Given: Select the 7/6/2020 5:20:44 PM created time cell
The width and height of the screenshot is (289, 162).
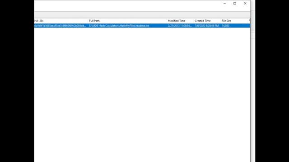Looking at the screenshot, I should click(207, 26).
